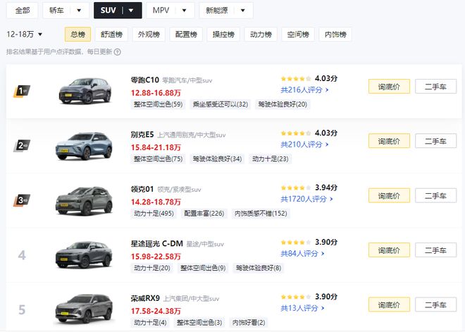The height and width of the screenshot is (332, 465).
Task: Click the rank 1 badge icon
Action: pos(22,91)
